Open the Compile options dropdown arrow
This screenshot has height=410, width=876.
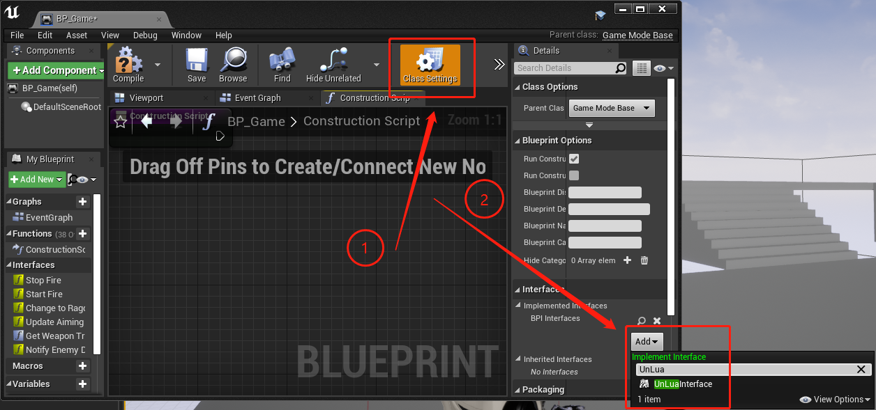157,65
